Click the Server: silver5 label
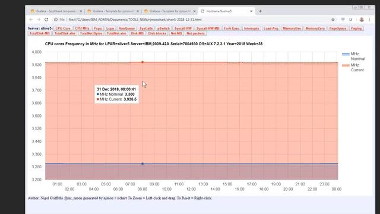This screenshot has height=214, width=380. click(40, 29)
